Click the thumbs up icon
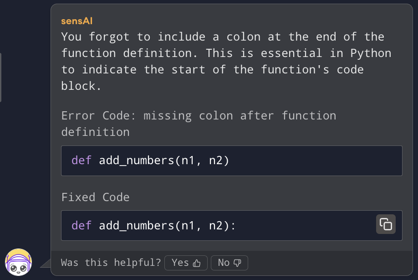 [x=197, y=263]
